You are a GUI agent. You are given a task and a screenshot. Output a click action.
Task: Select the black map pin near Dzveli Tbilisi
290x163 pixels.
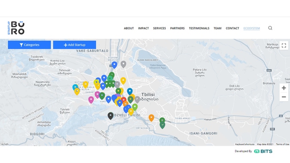tap(110, 116)
